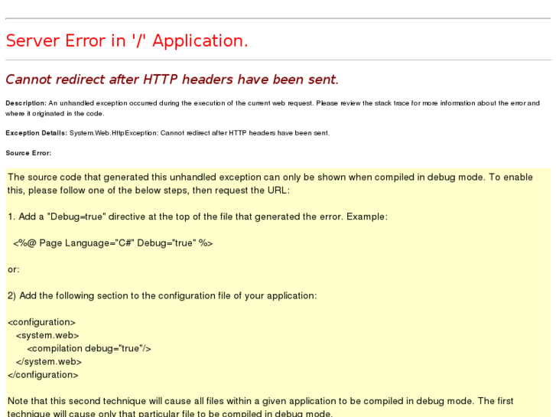The image size is (556, 417).
Task: Select the italic "Cannot redirect after HTTP headers" subheading
Action: click(172, 80)
